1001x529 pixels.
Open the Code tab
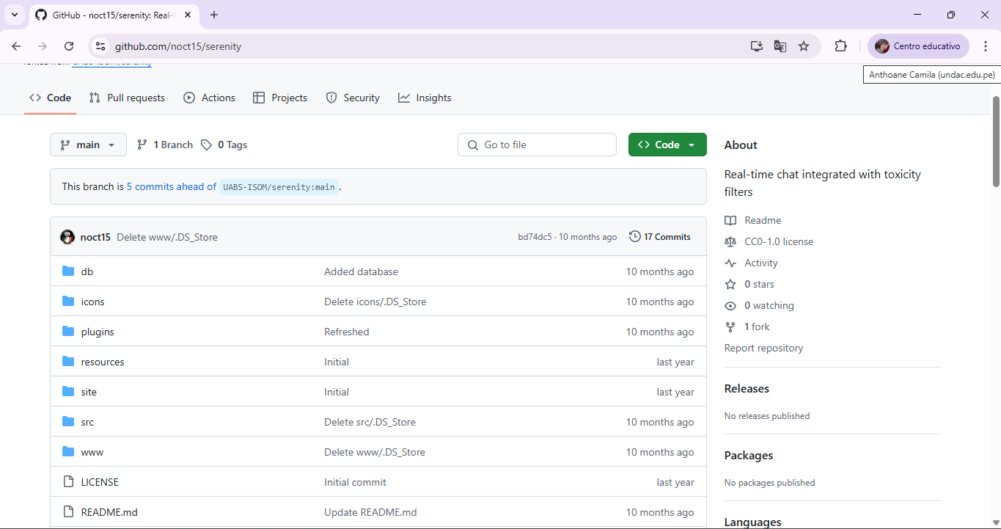pyautogui.click(x=51, y=98)
